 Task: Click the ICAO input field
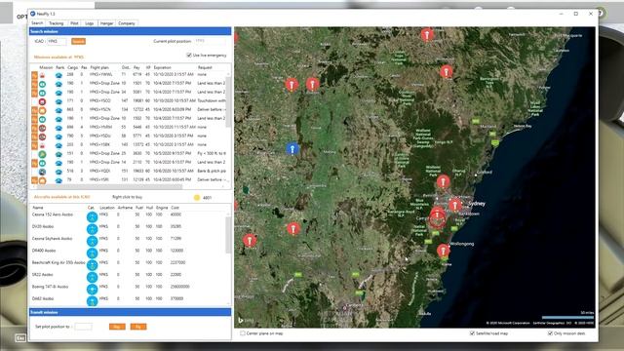tap(57, 41)
